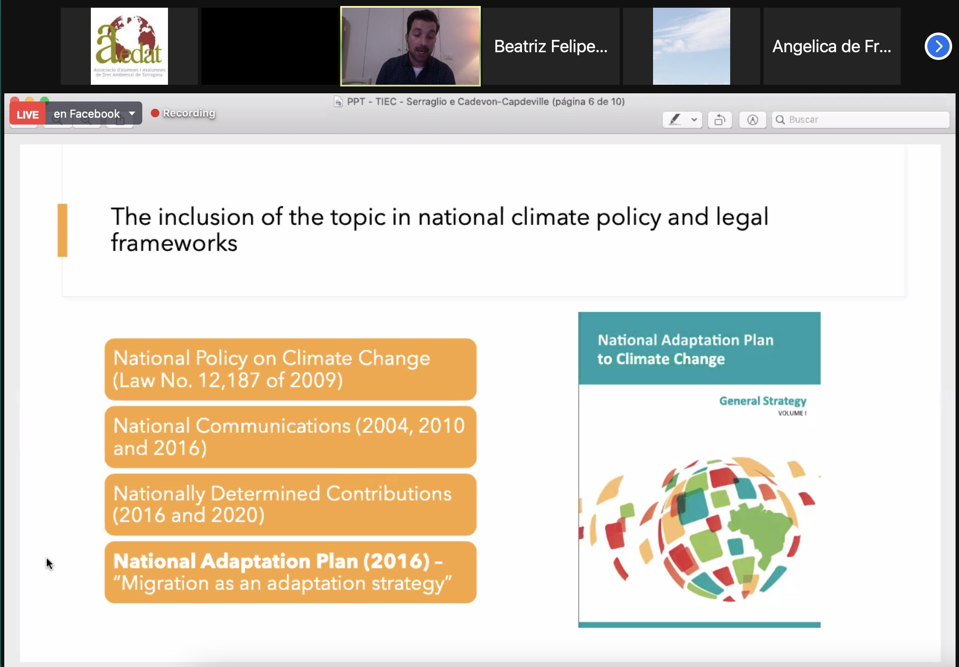Click the highlight pen tool icon
Viewport: 959px width, 667px height.
click(675, 119)
